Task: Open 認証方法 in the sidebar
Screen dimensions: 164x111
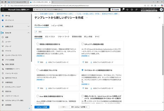Action: point(8,91)
